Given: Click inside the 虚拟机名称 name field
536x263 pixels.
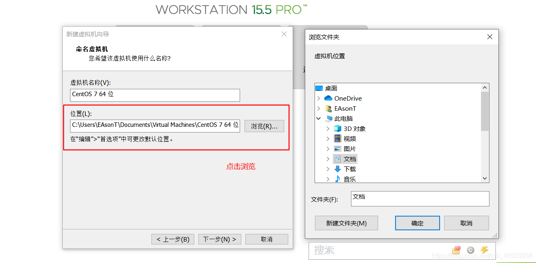Looking at the screenshot, I should [155, 95].
